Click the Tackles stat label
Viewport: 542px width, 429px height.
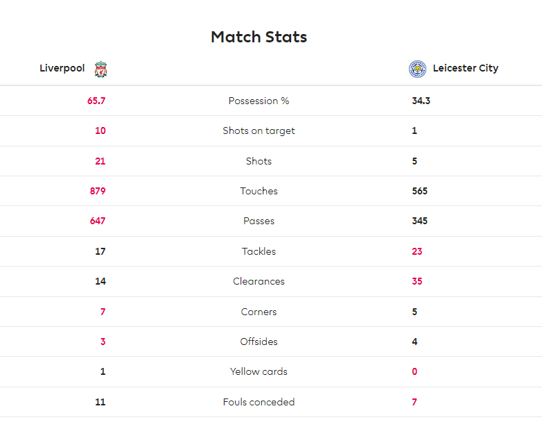pyautogui.click(x=259, y=251)
